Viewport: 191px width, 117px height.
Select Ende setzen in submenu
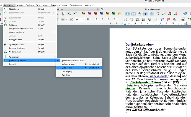click(x=79, y=68)
